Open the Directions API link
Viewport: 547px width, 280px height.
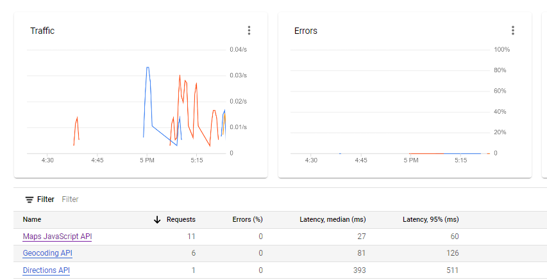tap(46, 270)
